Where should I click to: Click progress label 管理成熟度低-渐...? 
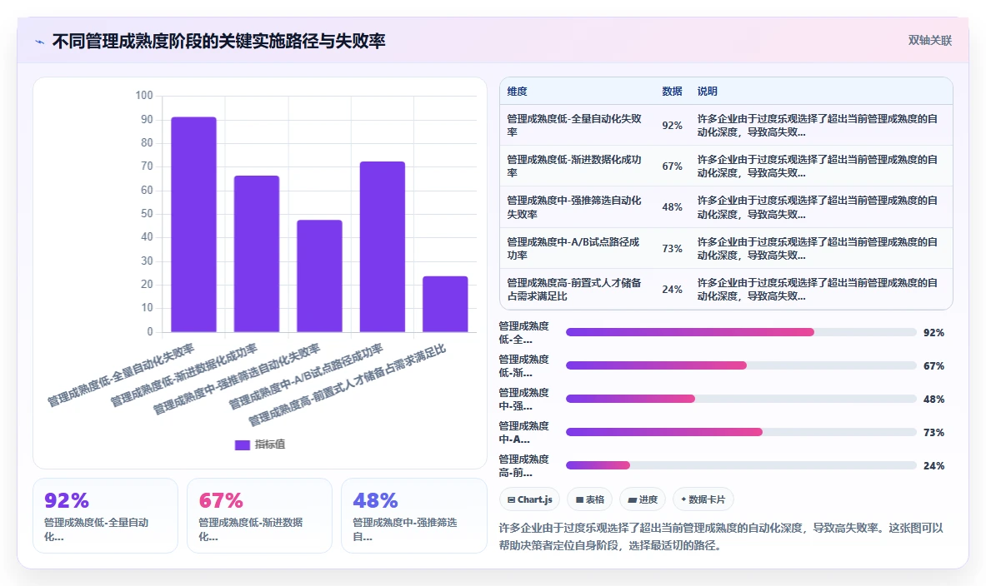coord(523,365)
